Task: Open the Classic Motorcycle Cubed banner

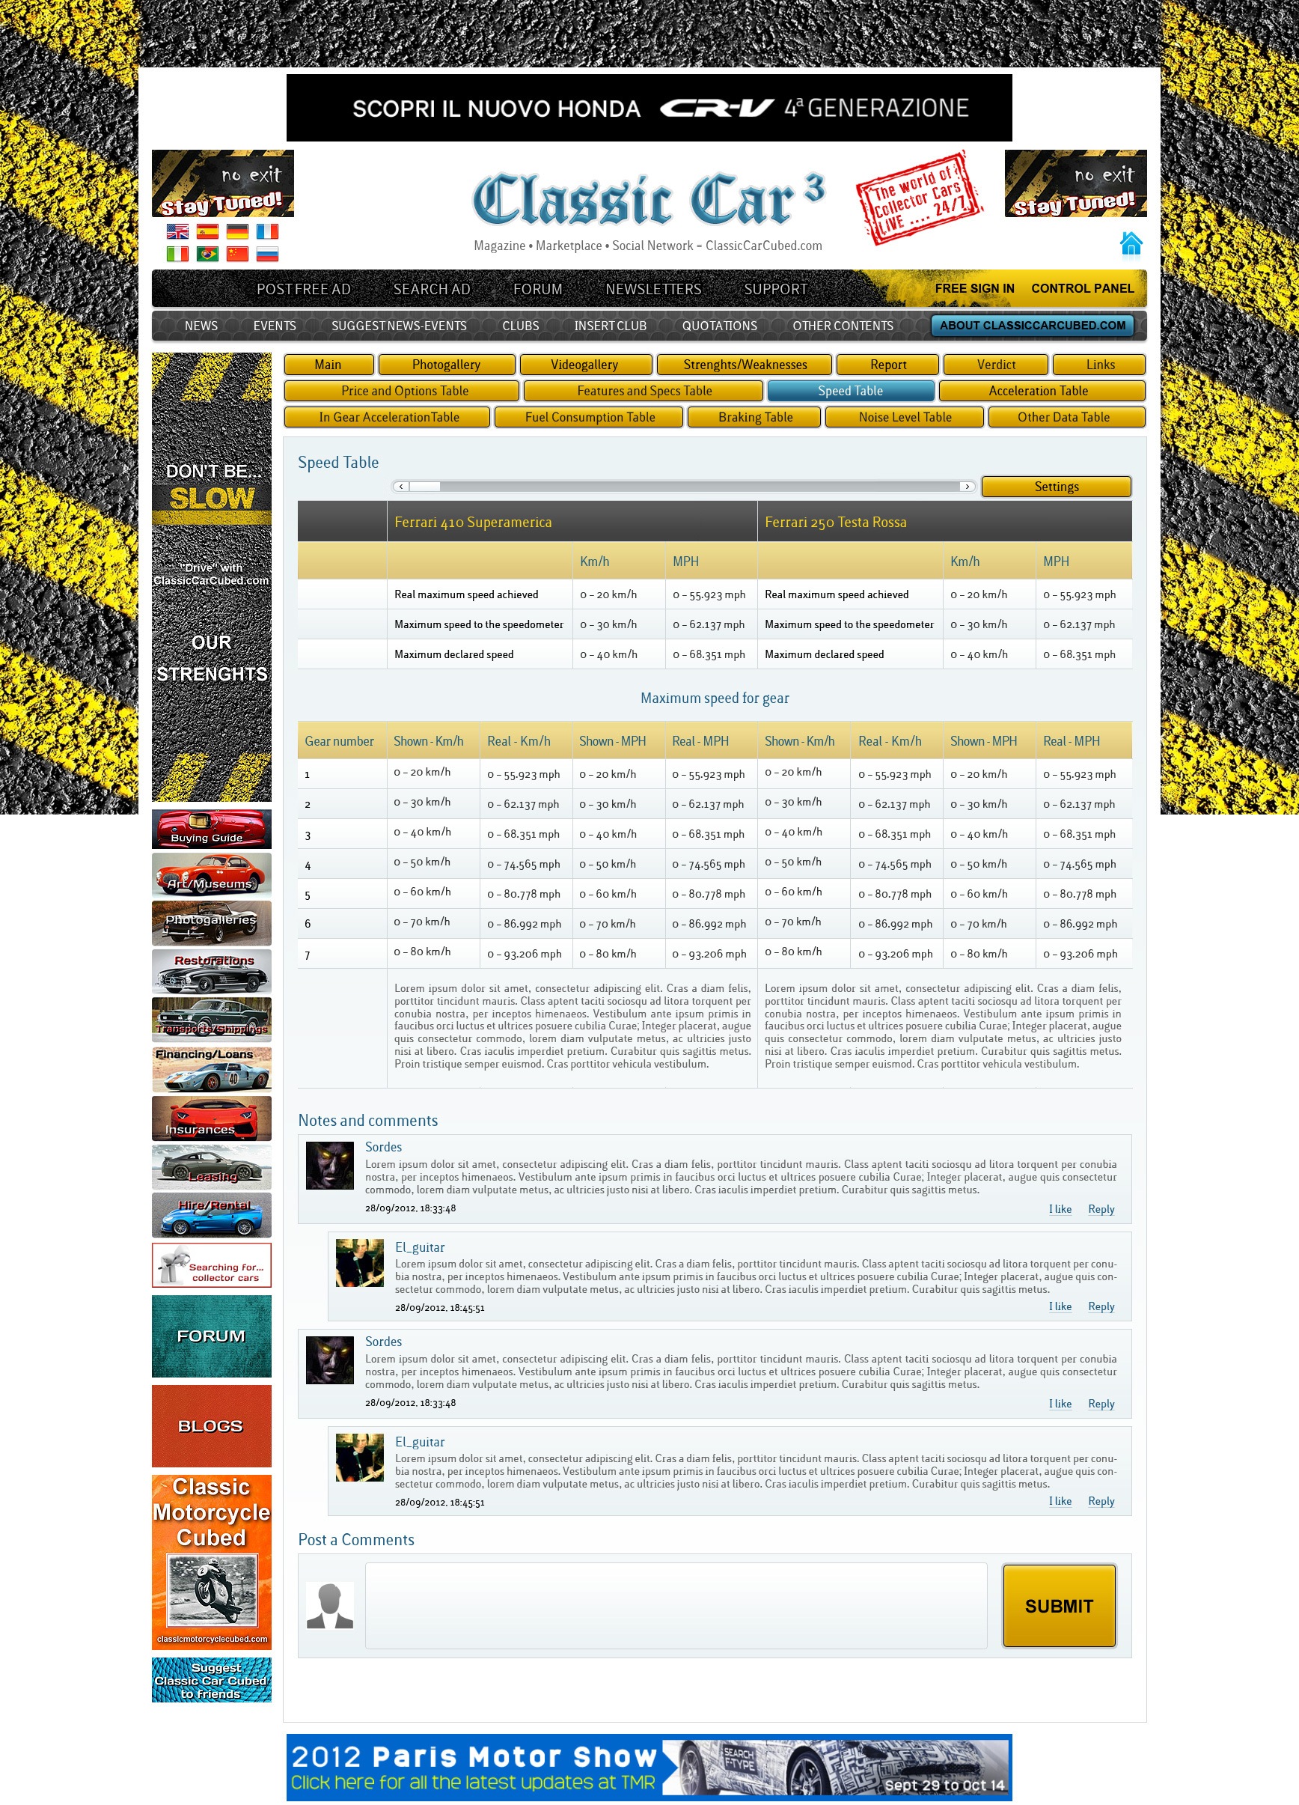Action: point(212,1562)
